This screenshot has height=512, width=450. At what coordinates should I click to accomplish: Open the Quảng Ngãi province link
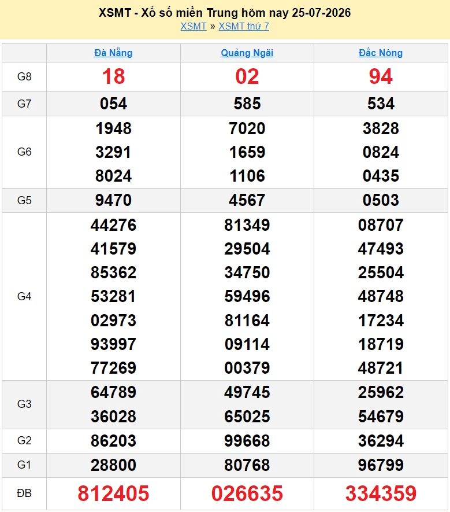coord(247,53)
